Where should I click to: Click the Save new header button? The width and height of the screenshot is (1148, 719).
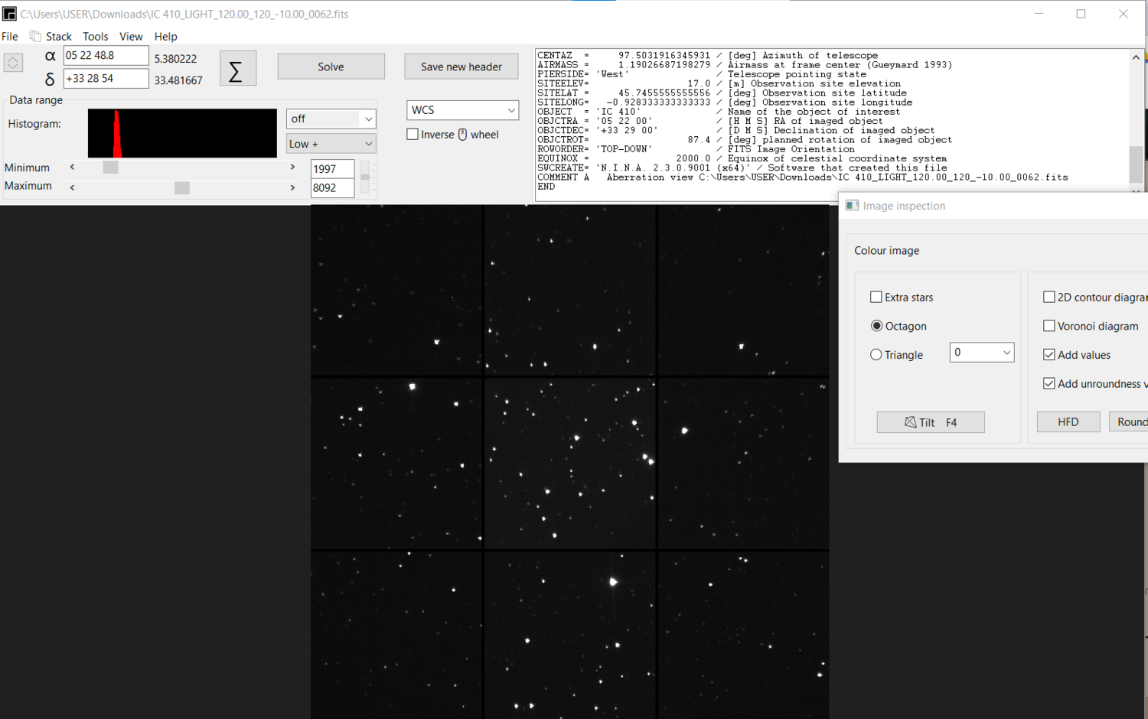(461, 67)
